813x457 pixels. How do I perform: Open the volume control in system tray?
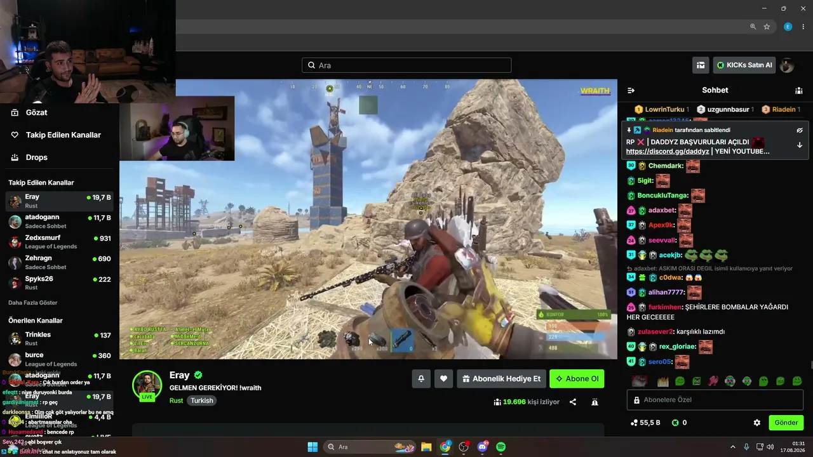pos(770,447)
